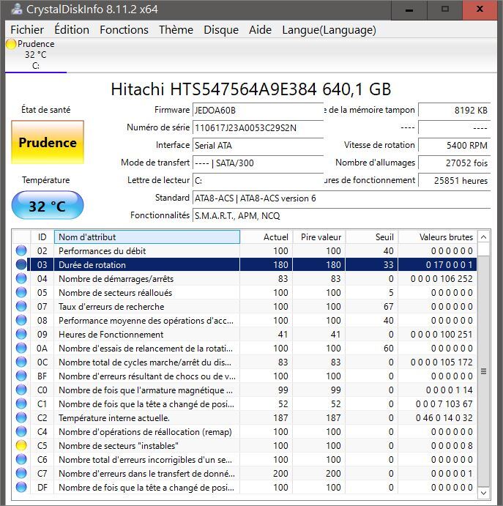
Task: Click the blue status dot for attribute C1
Action: [21, 403]
